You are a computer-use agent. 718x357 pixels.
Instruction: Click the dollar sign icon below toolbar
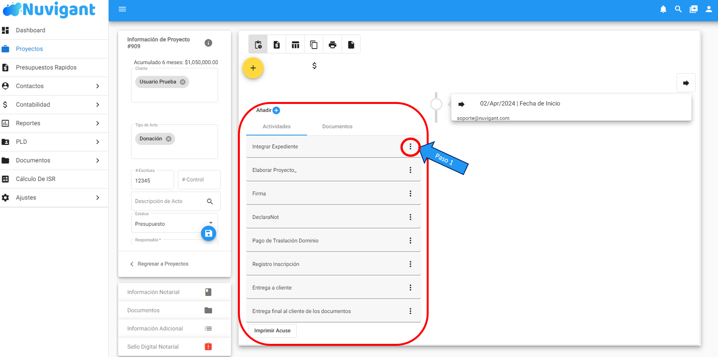coord(315,66)
